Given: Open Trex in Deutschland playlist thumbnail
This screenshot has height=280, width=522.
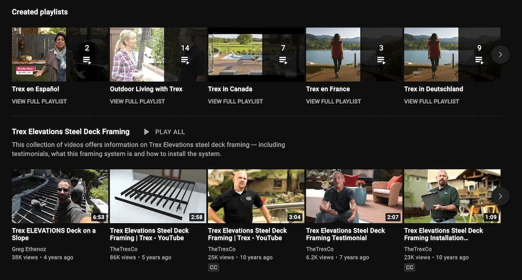Looking at the screenshot, I should [x=452, y=55].
